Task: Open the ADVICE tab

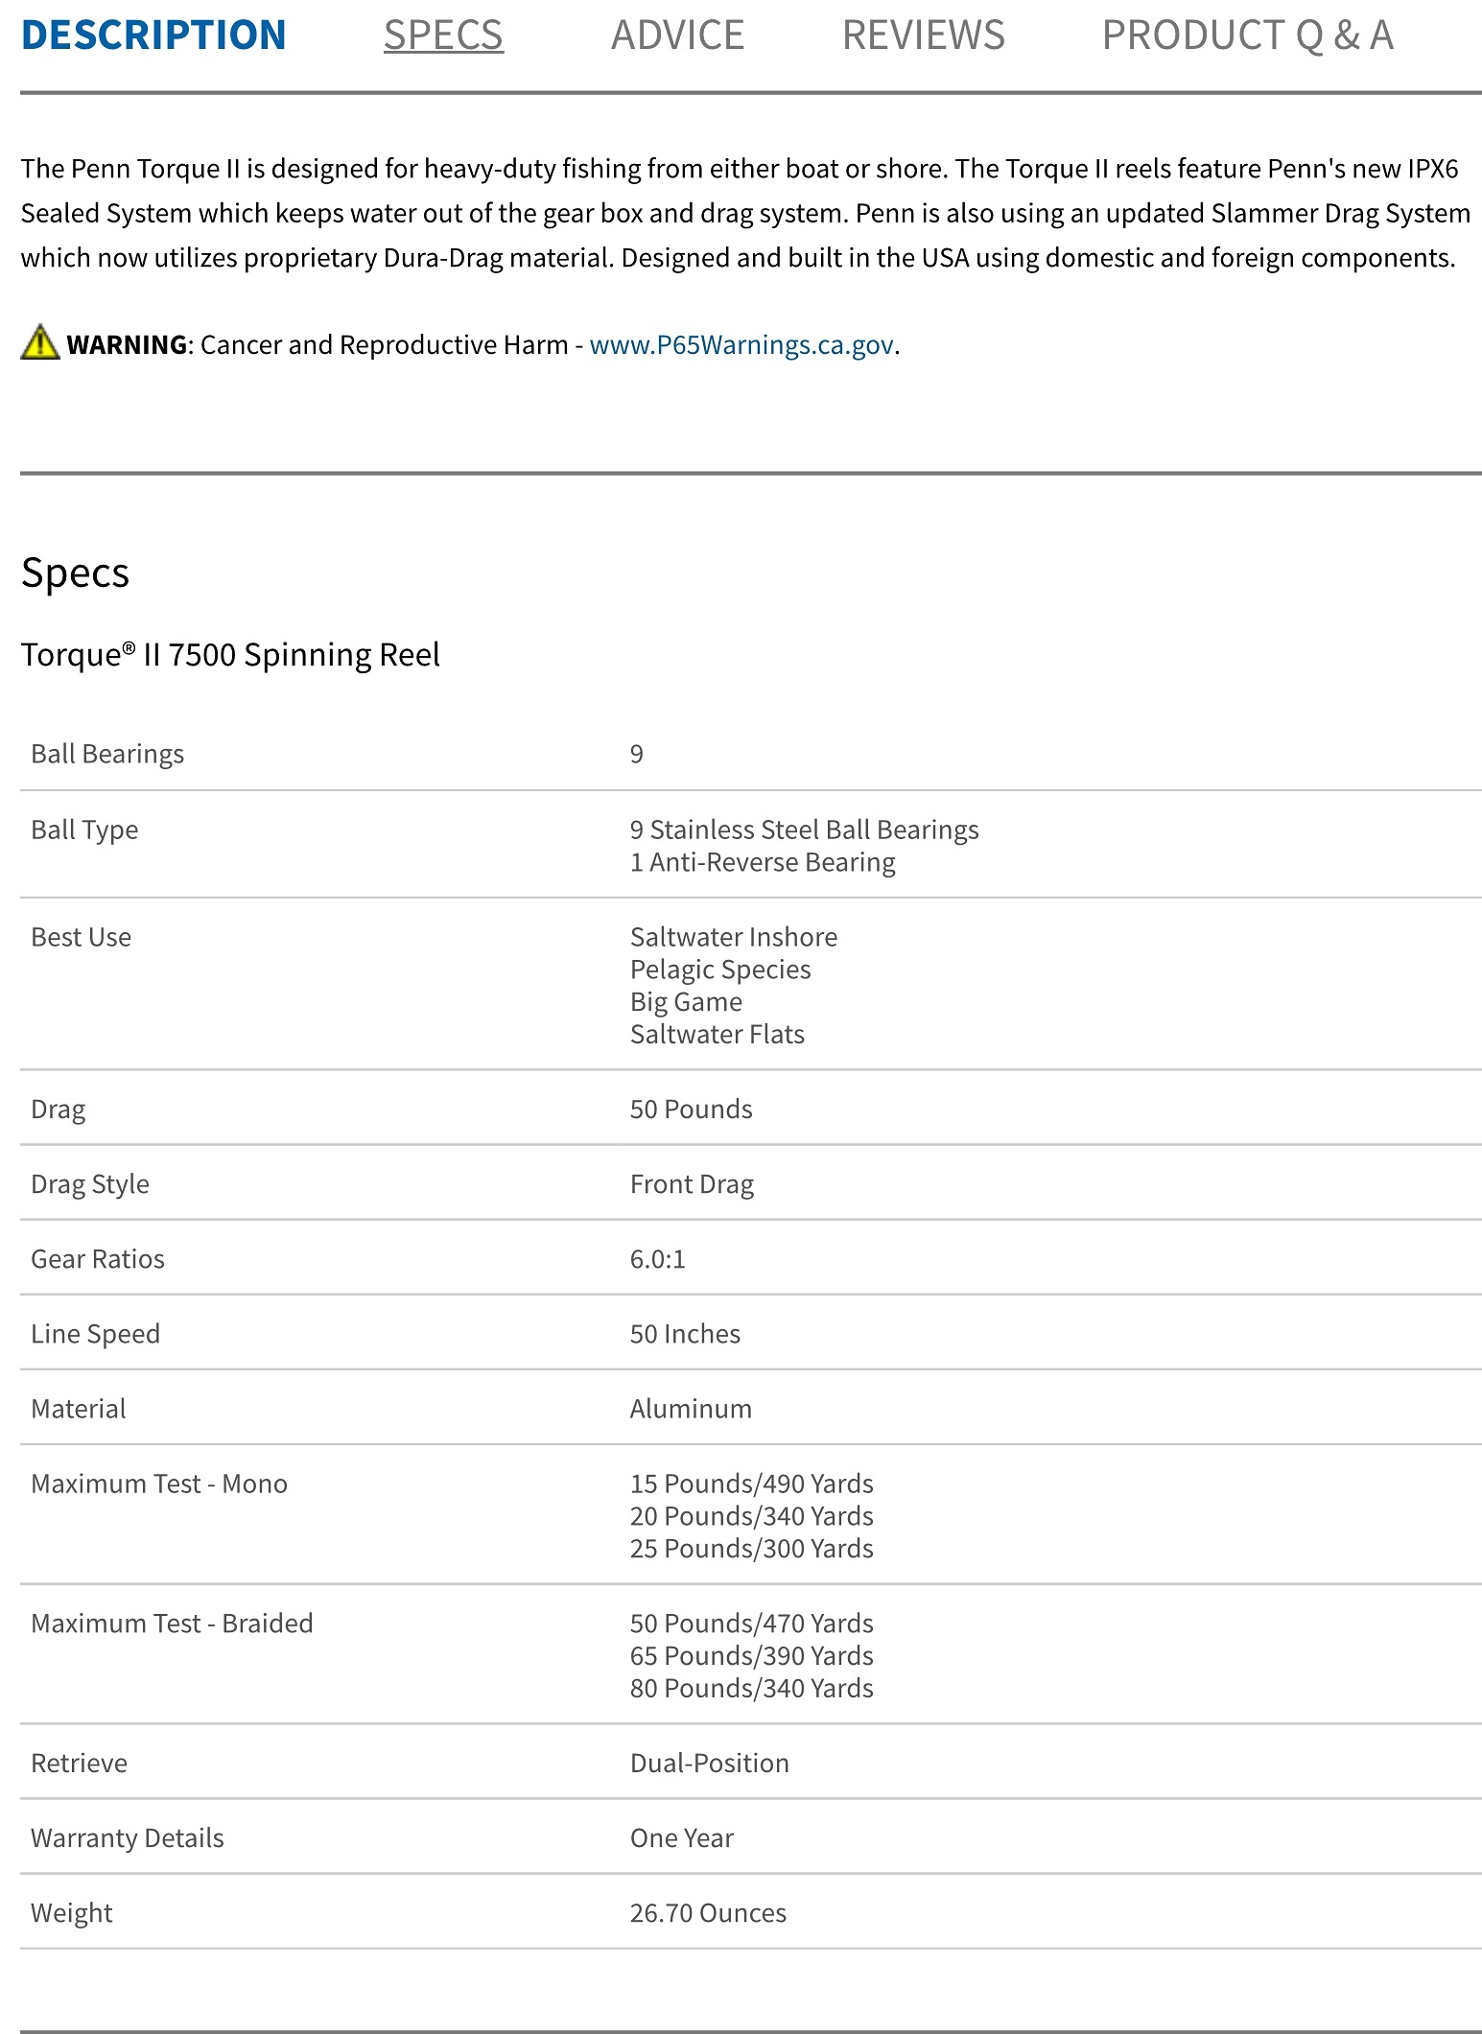Action: [x=677, y=35]
